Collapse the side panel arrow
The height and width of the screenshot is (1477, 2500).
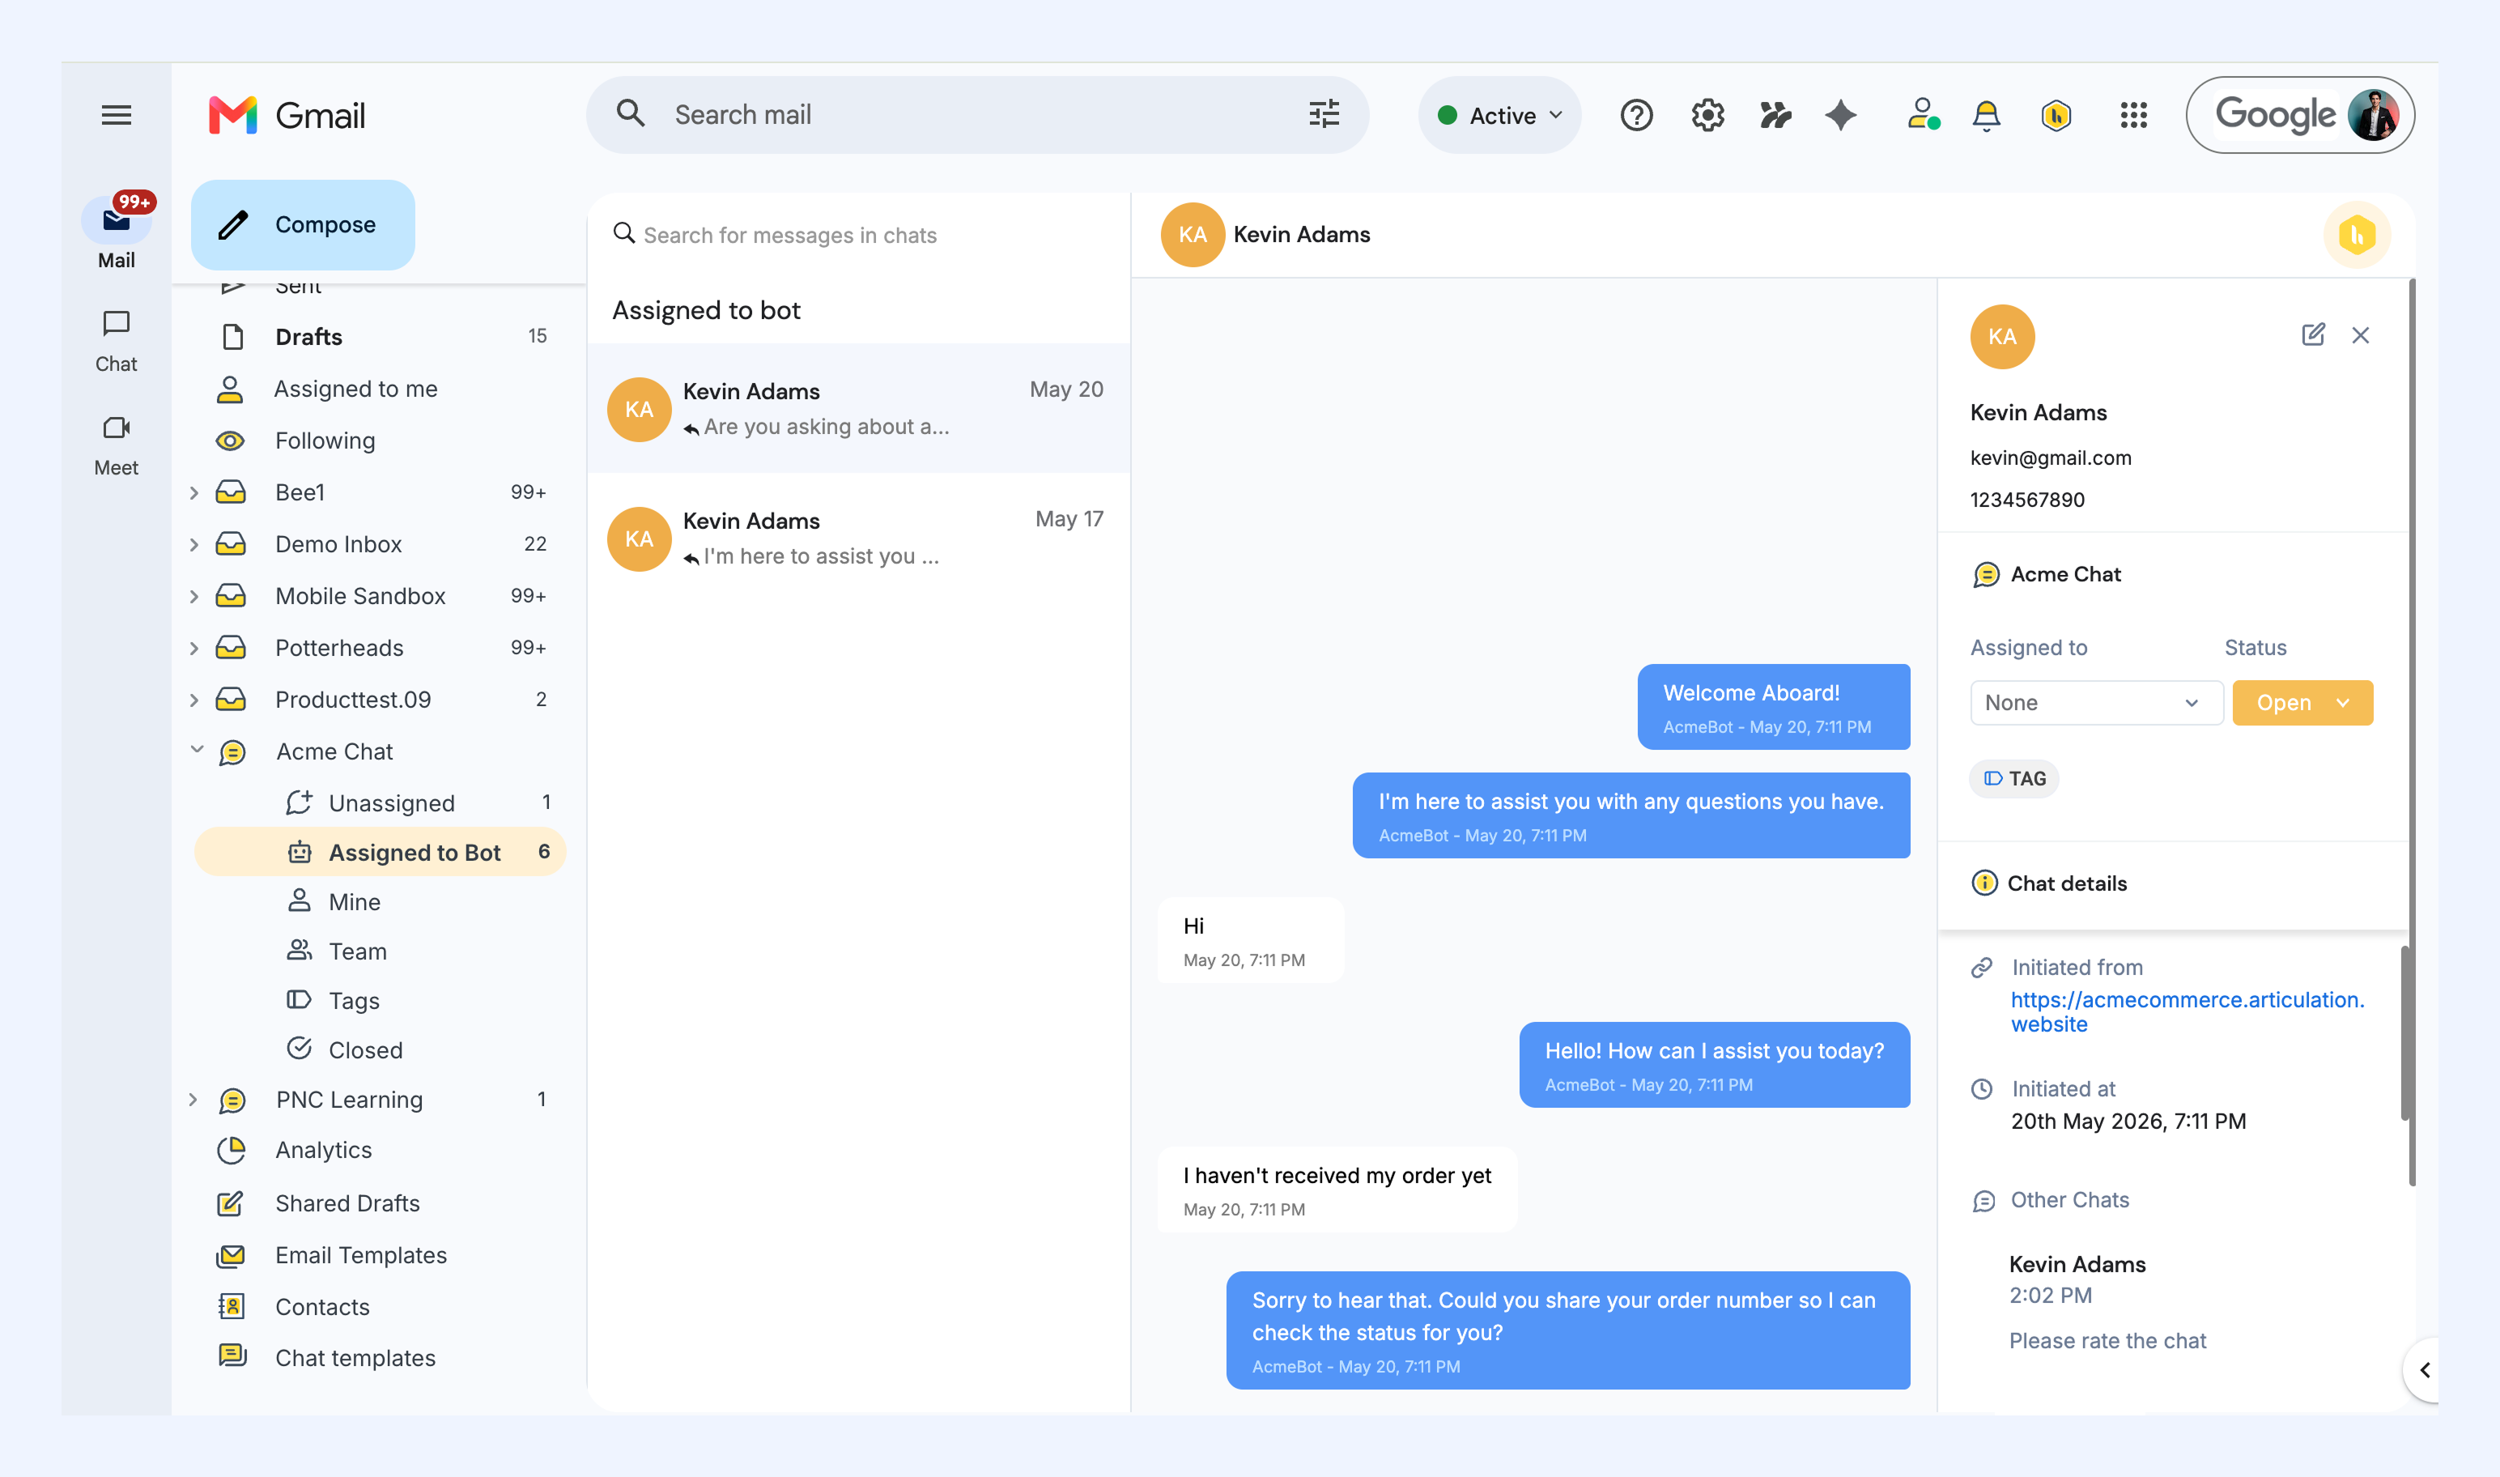tap(2423, 1369)
